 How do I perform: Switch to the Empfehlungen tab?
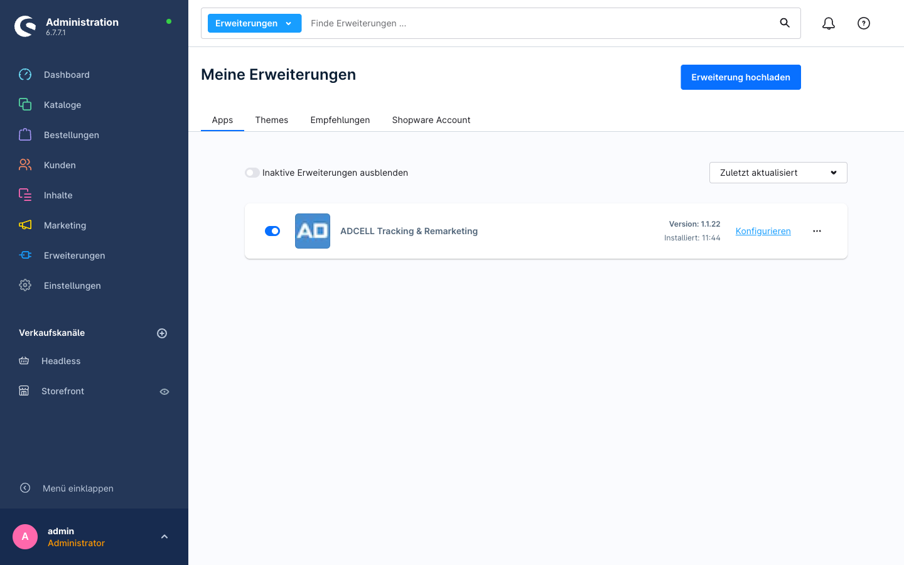pyautogui.click(x=340, y=120)
